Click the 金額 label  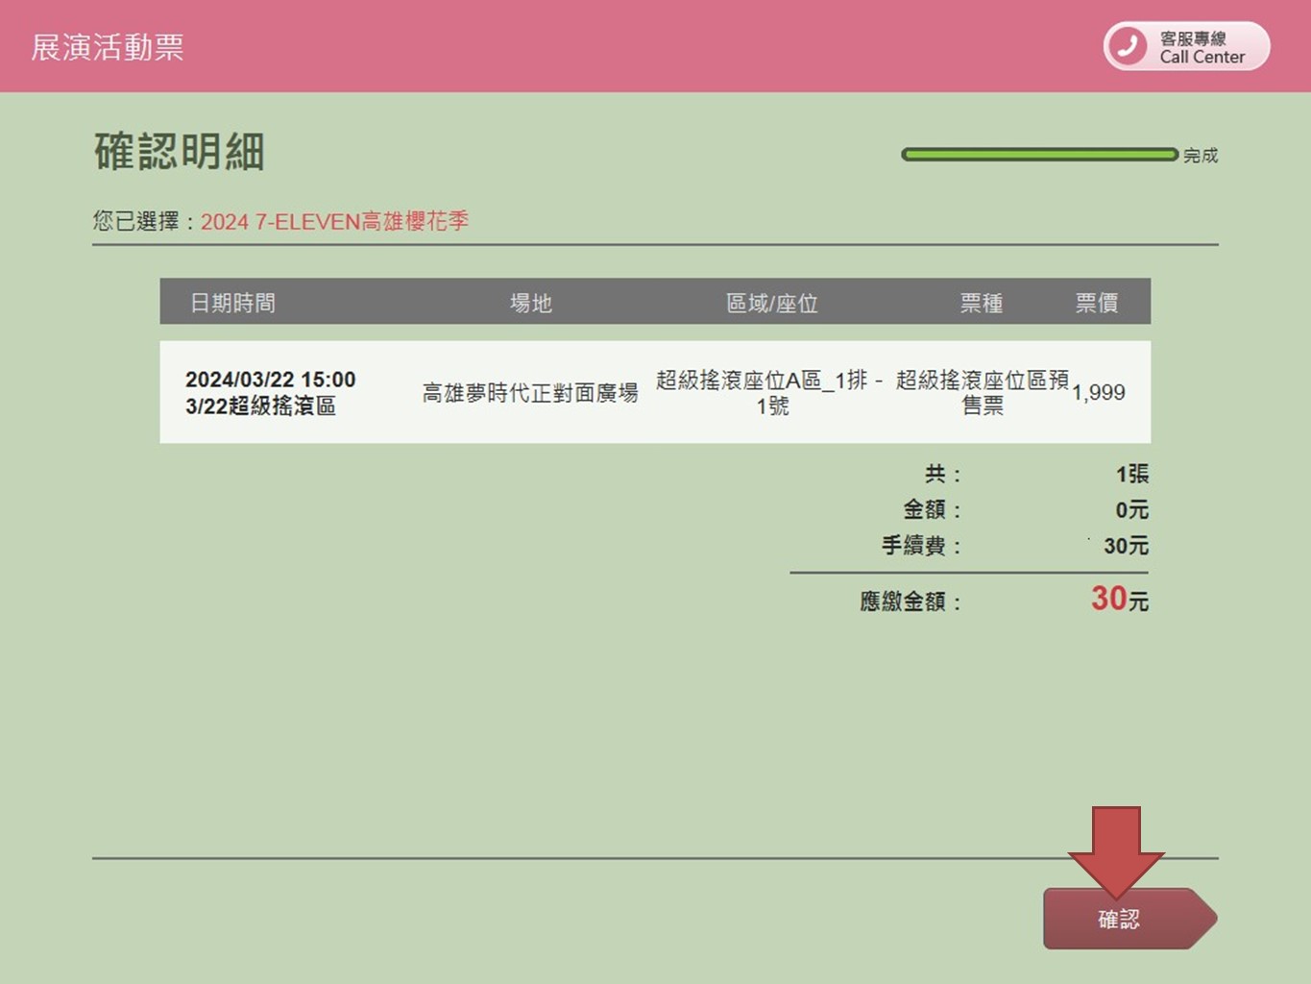pyautogui.click(x=932, y=509)
